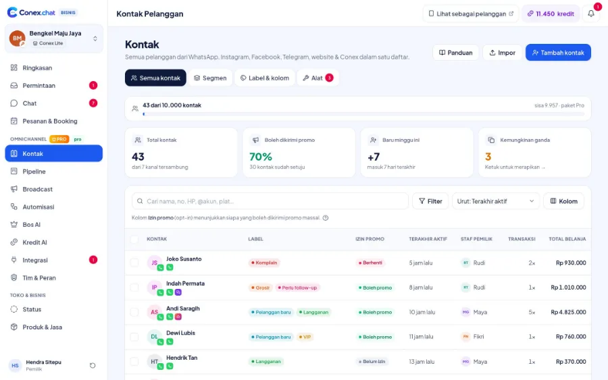Click the Maya staff avatar in Andi row
Image resolution: width=608 pixels, height=380 pixels.
[x=465, y=313]
